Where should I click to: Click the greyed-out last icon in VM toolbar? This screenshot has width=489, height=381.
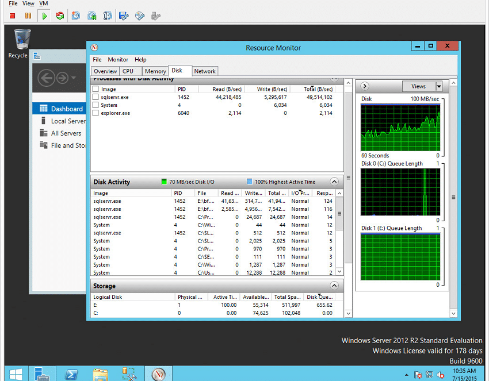click(156, 16)
